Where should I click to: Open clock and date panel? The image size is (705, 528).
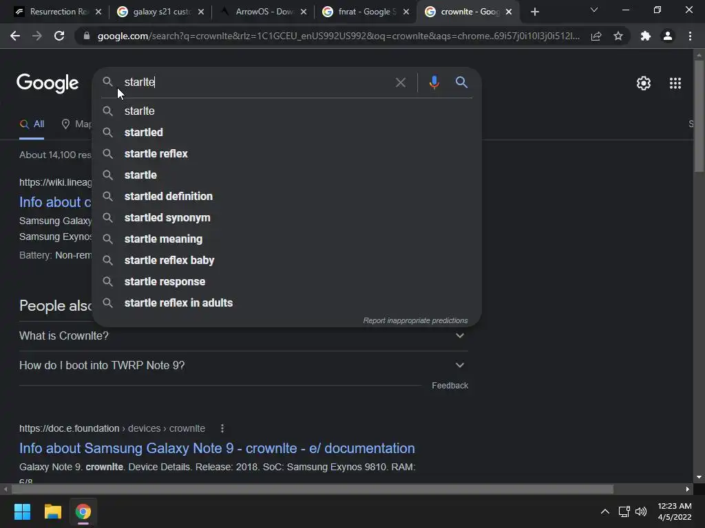(x=675, y=511)
